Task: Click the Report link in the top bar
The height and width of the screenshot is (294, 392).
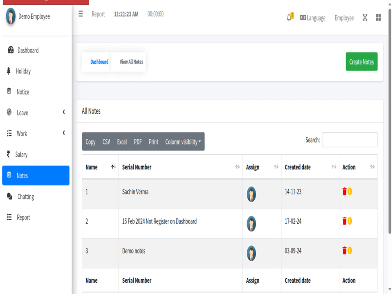Action: tap(98, 14)
